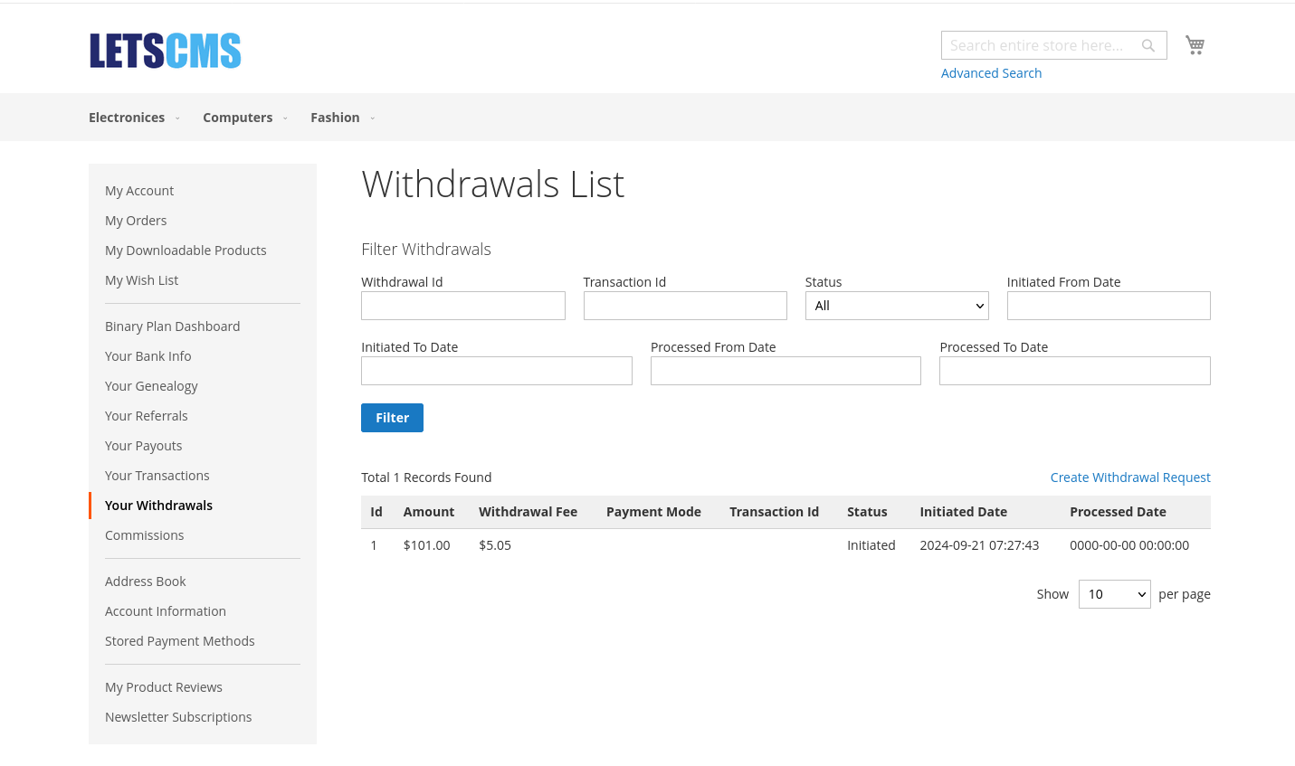Screen dimensions: 1295x766
Task: Click the LETSCMS logo
Action: click(165, 51)
